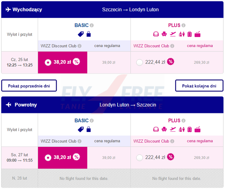Viewport: 225px width, 189px height.
Task: Click the return BASIC WIZZ Discount Club info icon
Action: tap(80, 141)
